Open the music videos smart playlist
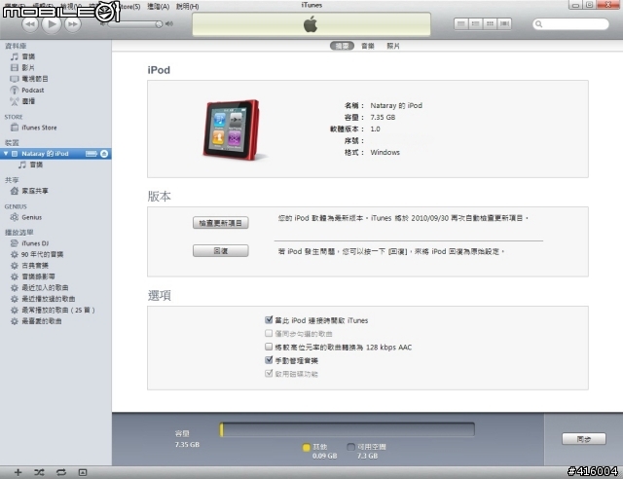The height and width of the screenshot is (479, 623). tap(38, 276)
